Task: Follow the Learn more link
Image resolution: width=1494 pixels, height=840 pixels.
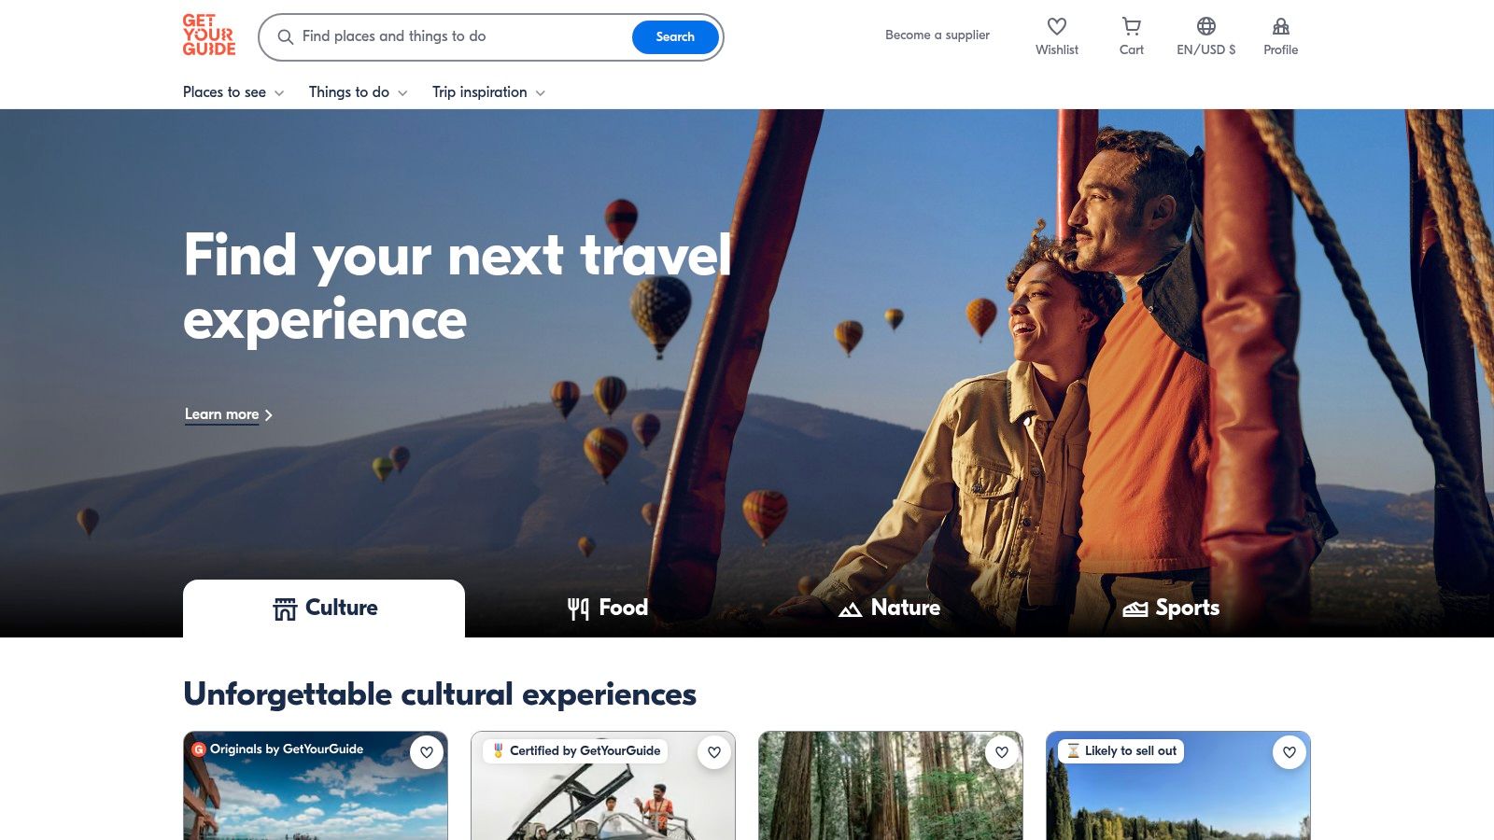Action: pyautogui.click(x=221, y=414)
